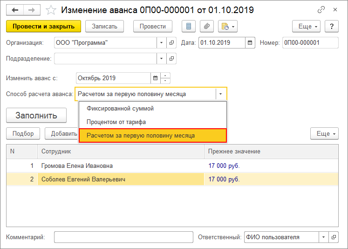Image resolution: width=348 pixels, height=249 pixels.
Task: Click the N column header
Action: [x=22, y=152]
